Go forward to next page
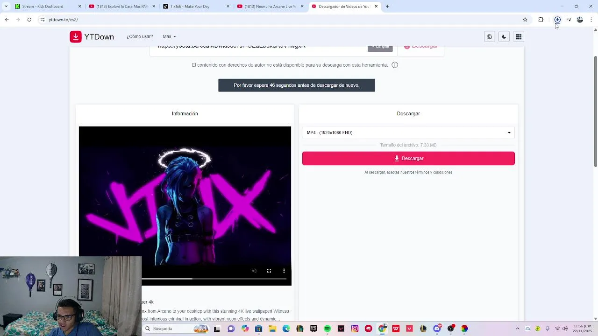The height and width of the screenshot is (336, 598). tap(18, 20)
